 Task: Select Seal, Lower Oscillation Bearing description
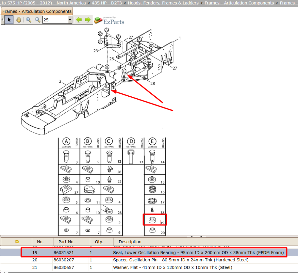[198, 252]
